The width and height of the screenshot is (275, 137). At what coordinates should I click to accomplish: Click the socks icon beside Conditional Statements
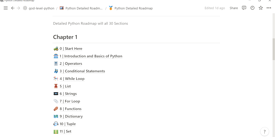click(56, 71)
